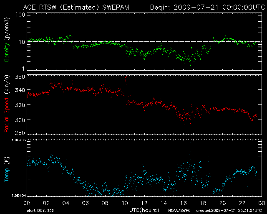
Task: Click the speed axis value '340'
Action: pos(20,90)
